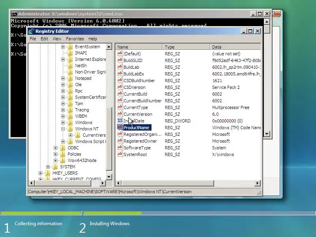Select the RegisteredOrganization string value icon
This screenshot has width=316, height=237.
point(120,134)
